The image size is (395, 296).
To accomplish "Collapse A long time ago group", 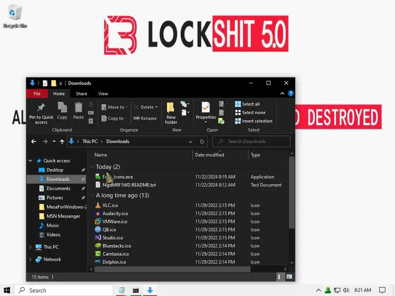I will coord(92,195).
